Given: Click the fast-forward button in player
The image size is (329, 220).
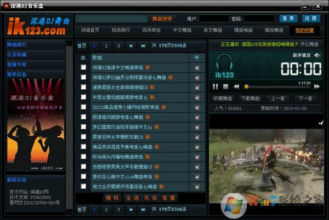Looking at the screenshot, I should 317,86.
